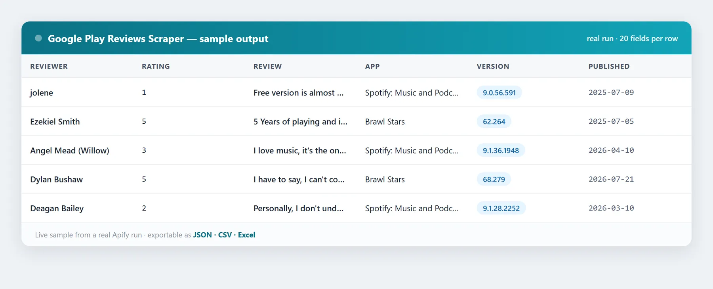This screenshot has width=713, height=289.
Task: Select the APP column header
Action: click(372, 67)
